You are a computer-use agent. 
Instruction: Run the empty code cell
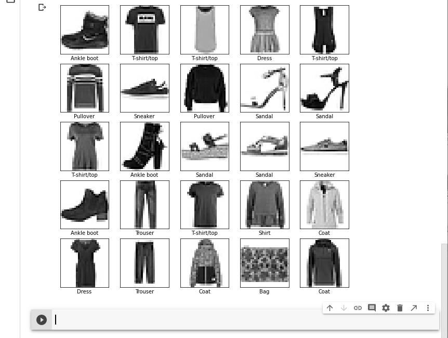42,320
